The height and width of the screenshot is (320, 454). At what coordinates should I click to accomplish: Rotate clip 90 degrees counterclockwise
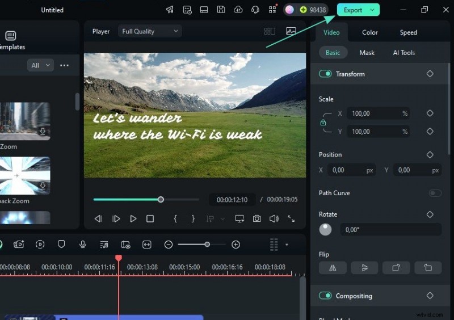click(x=428, y=268)
